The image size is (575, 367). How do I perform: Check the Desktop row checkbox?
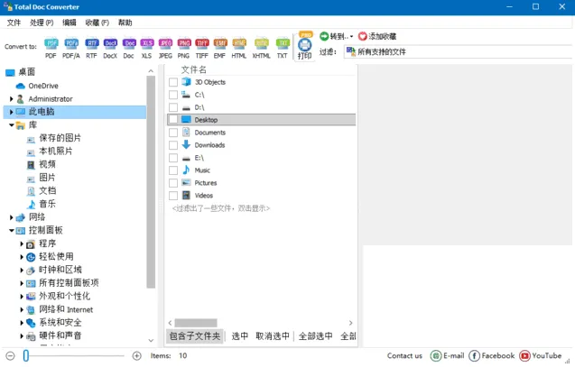tap(173, 120)
